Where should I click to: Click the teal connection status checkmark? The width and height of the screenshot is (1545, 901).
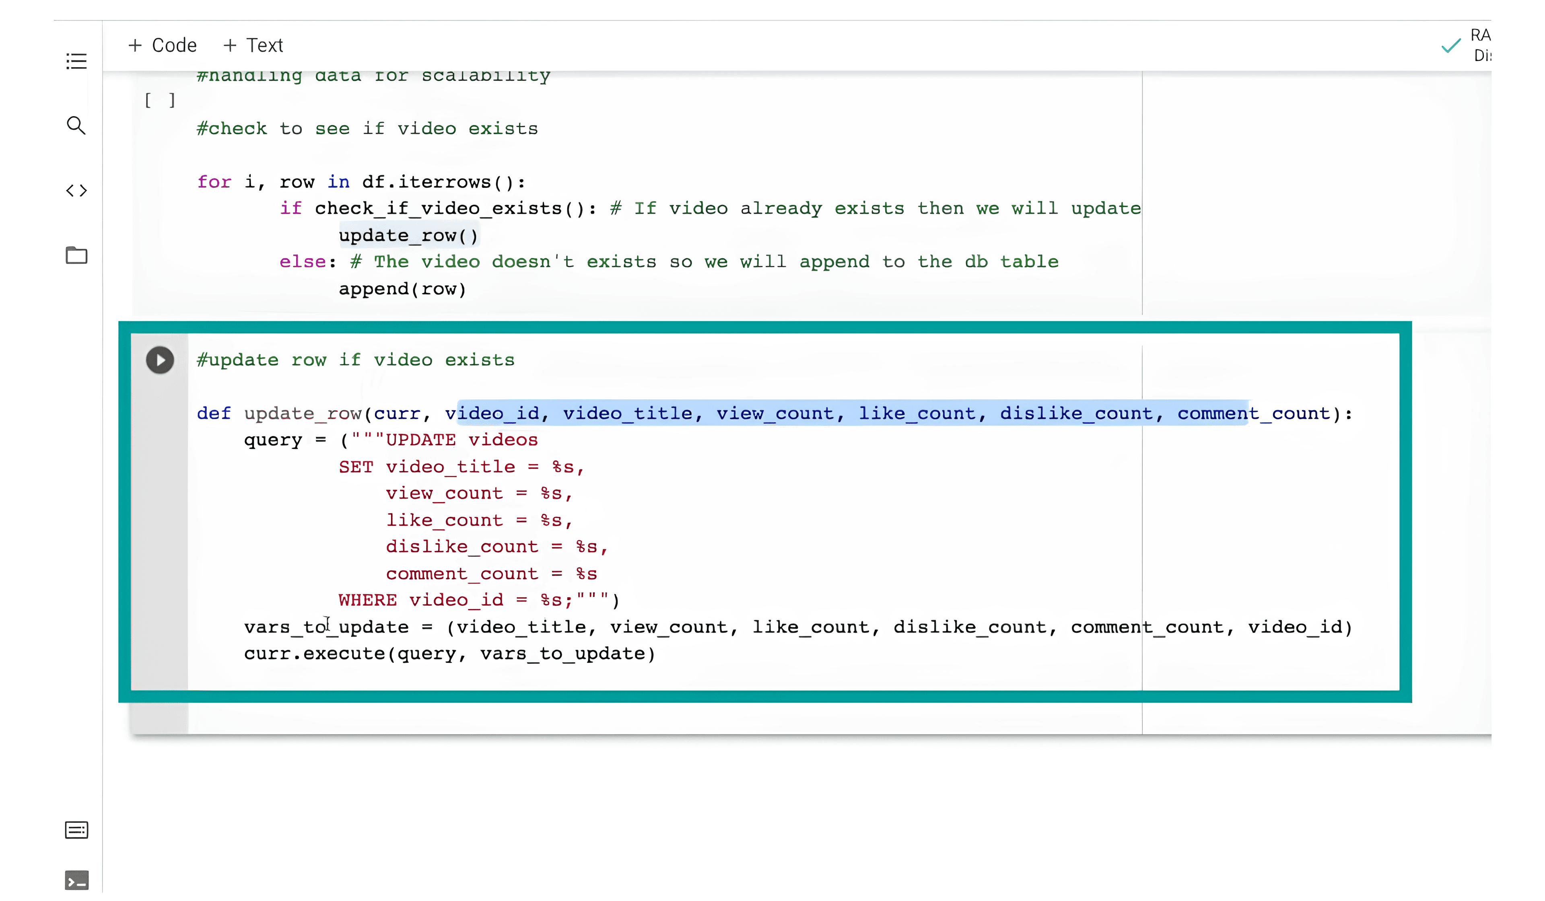[1452, 46]
